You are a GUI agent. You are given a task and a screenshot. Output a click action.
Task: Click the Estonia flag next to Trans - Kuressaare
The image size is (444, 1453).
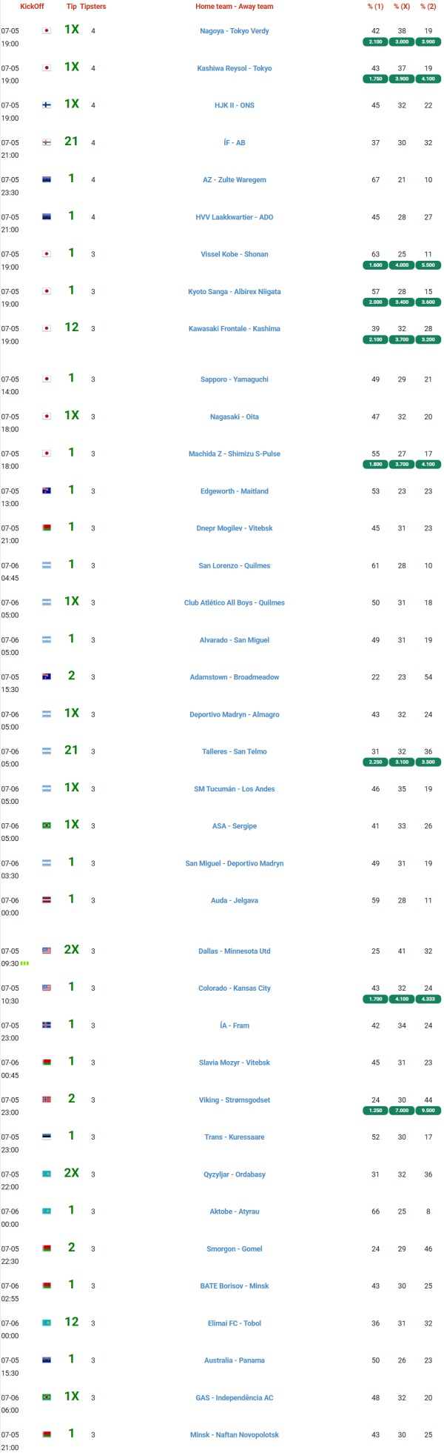[x=47, y=1137]
